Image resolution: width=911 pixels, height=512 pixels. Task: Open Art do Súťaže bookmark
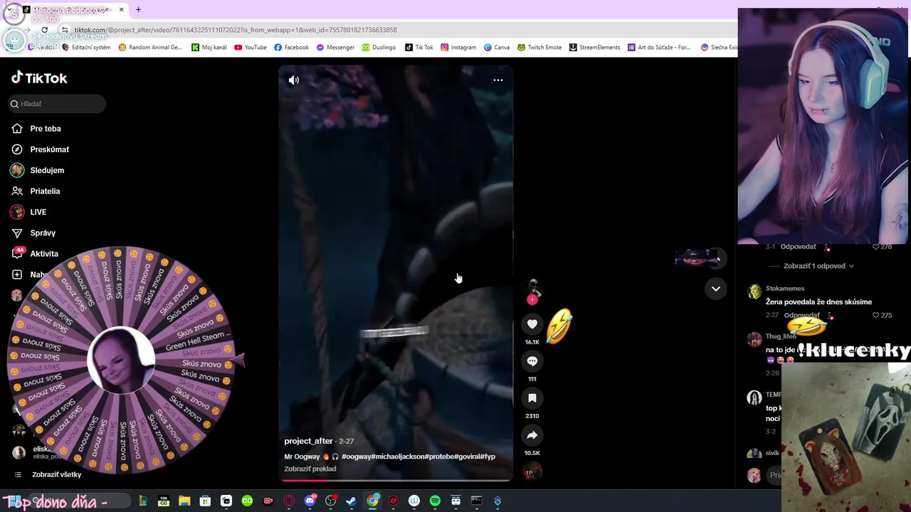(x=659, y=48)
